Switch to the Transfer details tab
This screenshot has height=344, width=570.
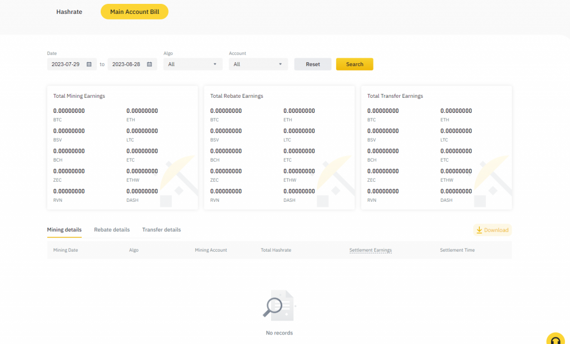point(161,230)
